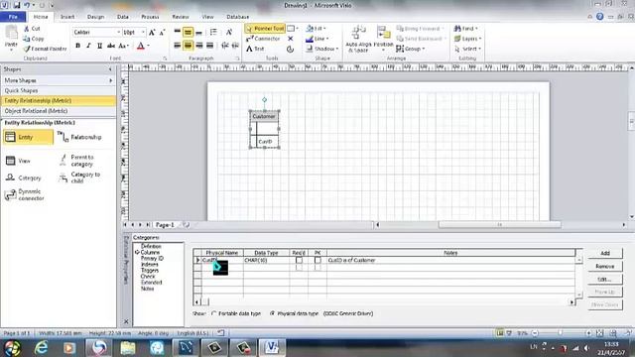Select Physical data type radio button
Image resolution: width=635 pixels, height=357 pixels.
(273, 313)
